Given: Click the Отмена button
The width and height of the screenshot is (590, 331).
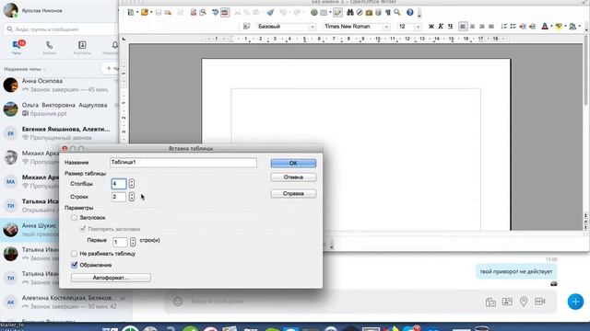Looking at the screenshot, I should pos(293,177).
